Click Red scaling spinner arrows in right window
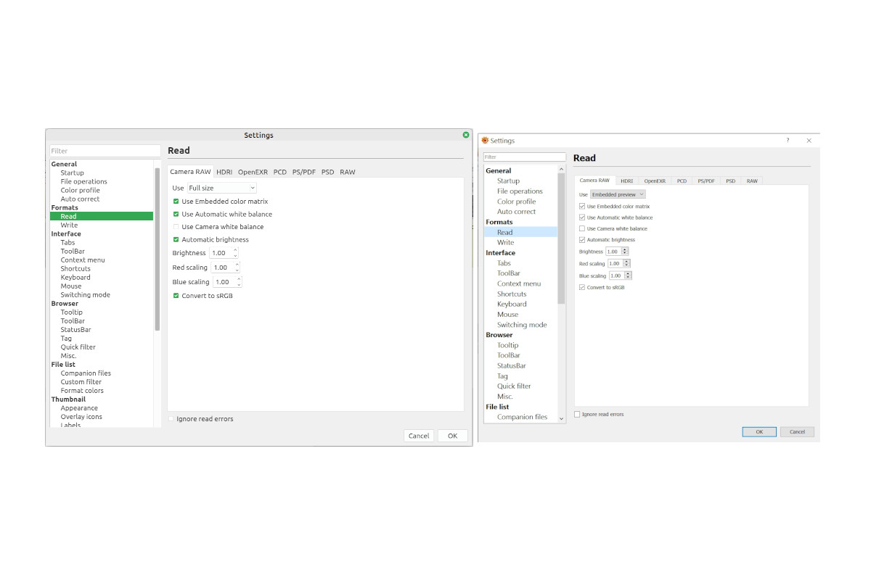871x580 pixels. pos(627,263)
